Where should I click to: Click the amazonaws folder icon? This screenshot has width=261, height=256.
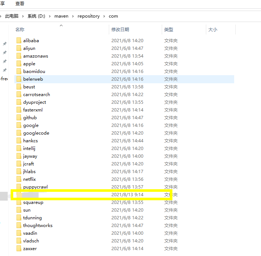pos(19,56)
